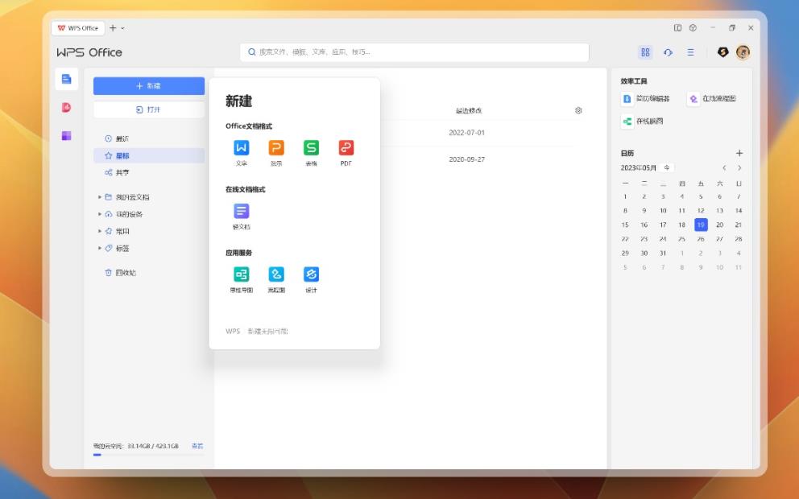
Task: Expand the 我的设备 tree node
Action: tap(99, 214)
